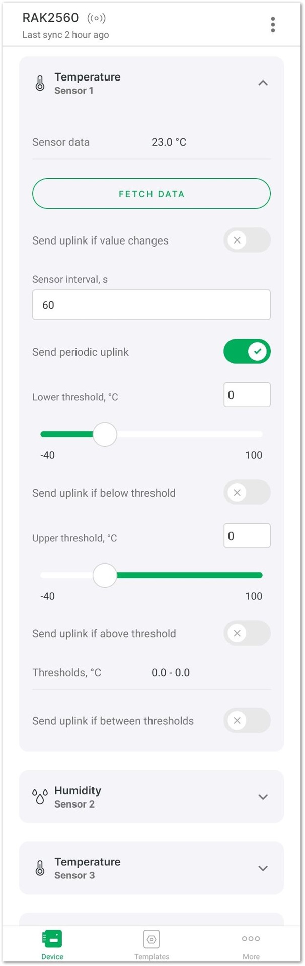This screenshot has height=966, width=305.
Task: Tap the wireless signal icon beside RAK2560
Action: point(96,18)
